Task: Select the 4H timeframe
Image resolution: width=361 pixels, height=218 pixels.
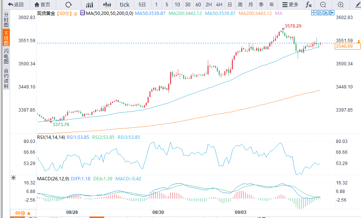Action: [x=219, y=4]
